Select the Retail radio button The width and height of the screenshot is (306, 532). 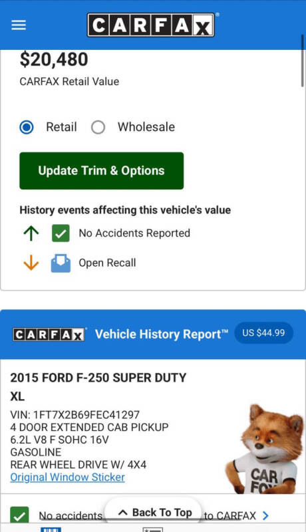coord(27,127)
